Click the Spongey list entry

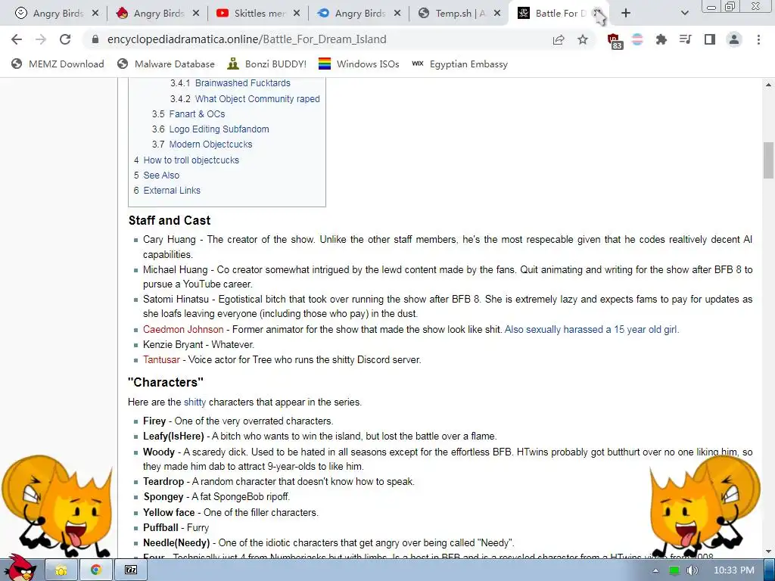[216, 497]
